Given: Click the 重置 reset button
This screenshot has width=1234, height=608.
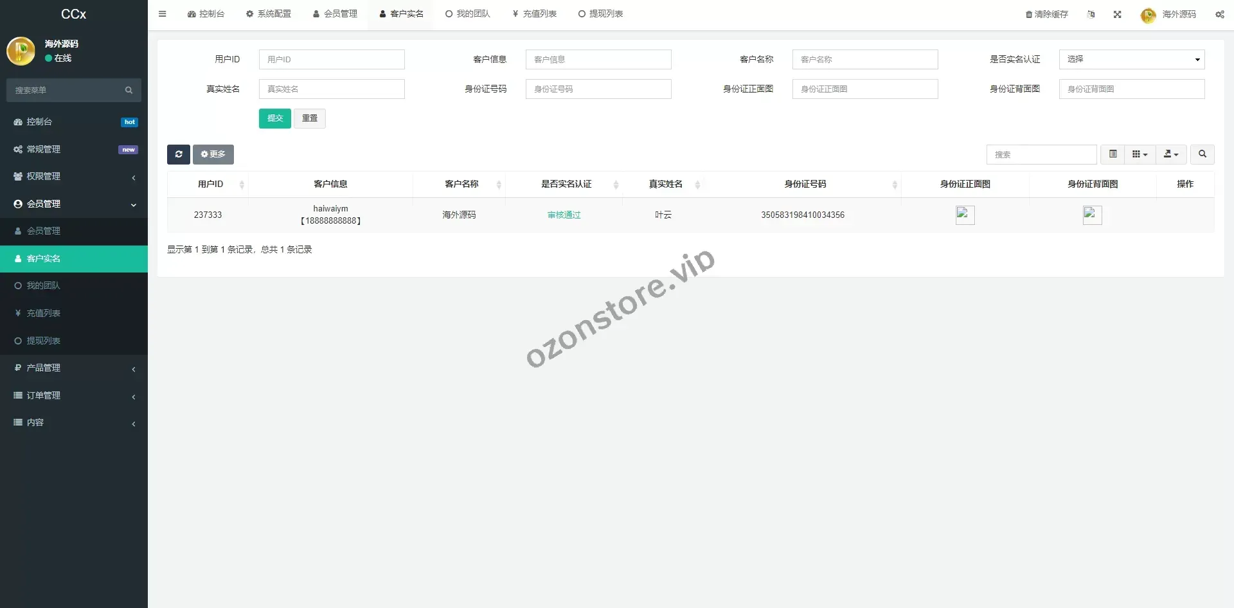Looking at the screenshot, I should click(310, 118).
